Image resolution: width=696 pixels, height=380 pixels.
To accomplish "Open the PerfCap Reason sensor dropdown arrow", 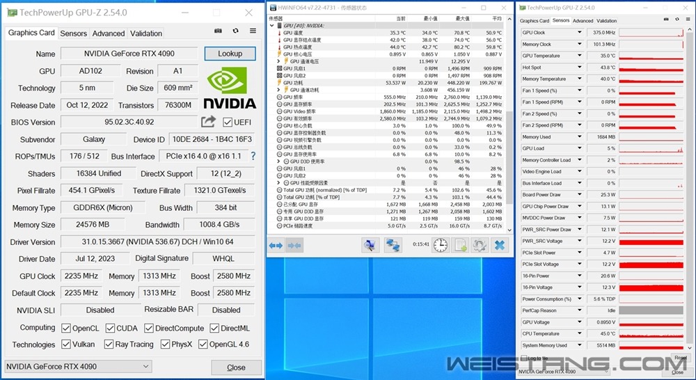I will tap(579, 310).
